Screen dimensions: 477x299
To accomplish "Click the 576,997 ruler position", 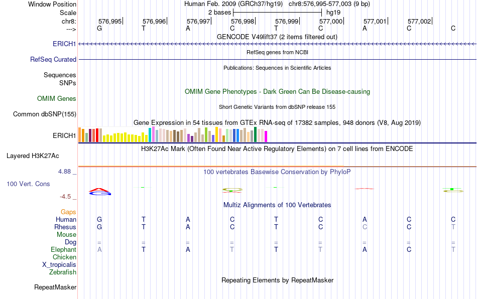I will [198, 21].
